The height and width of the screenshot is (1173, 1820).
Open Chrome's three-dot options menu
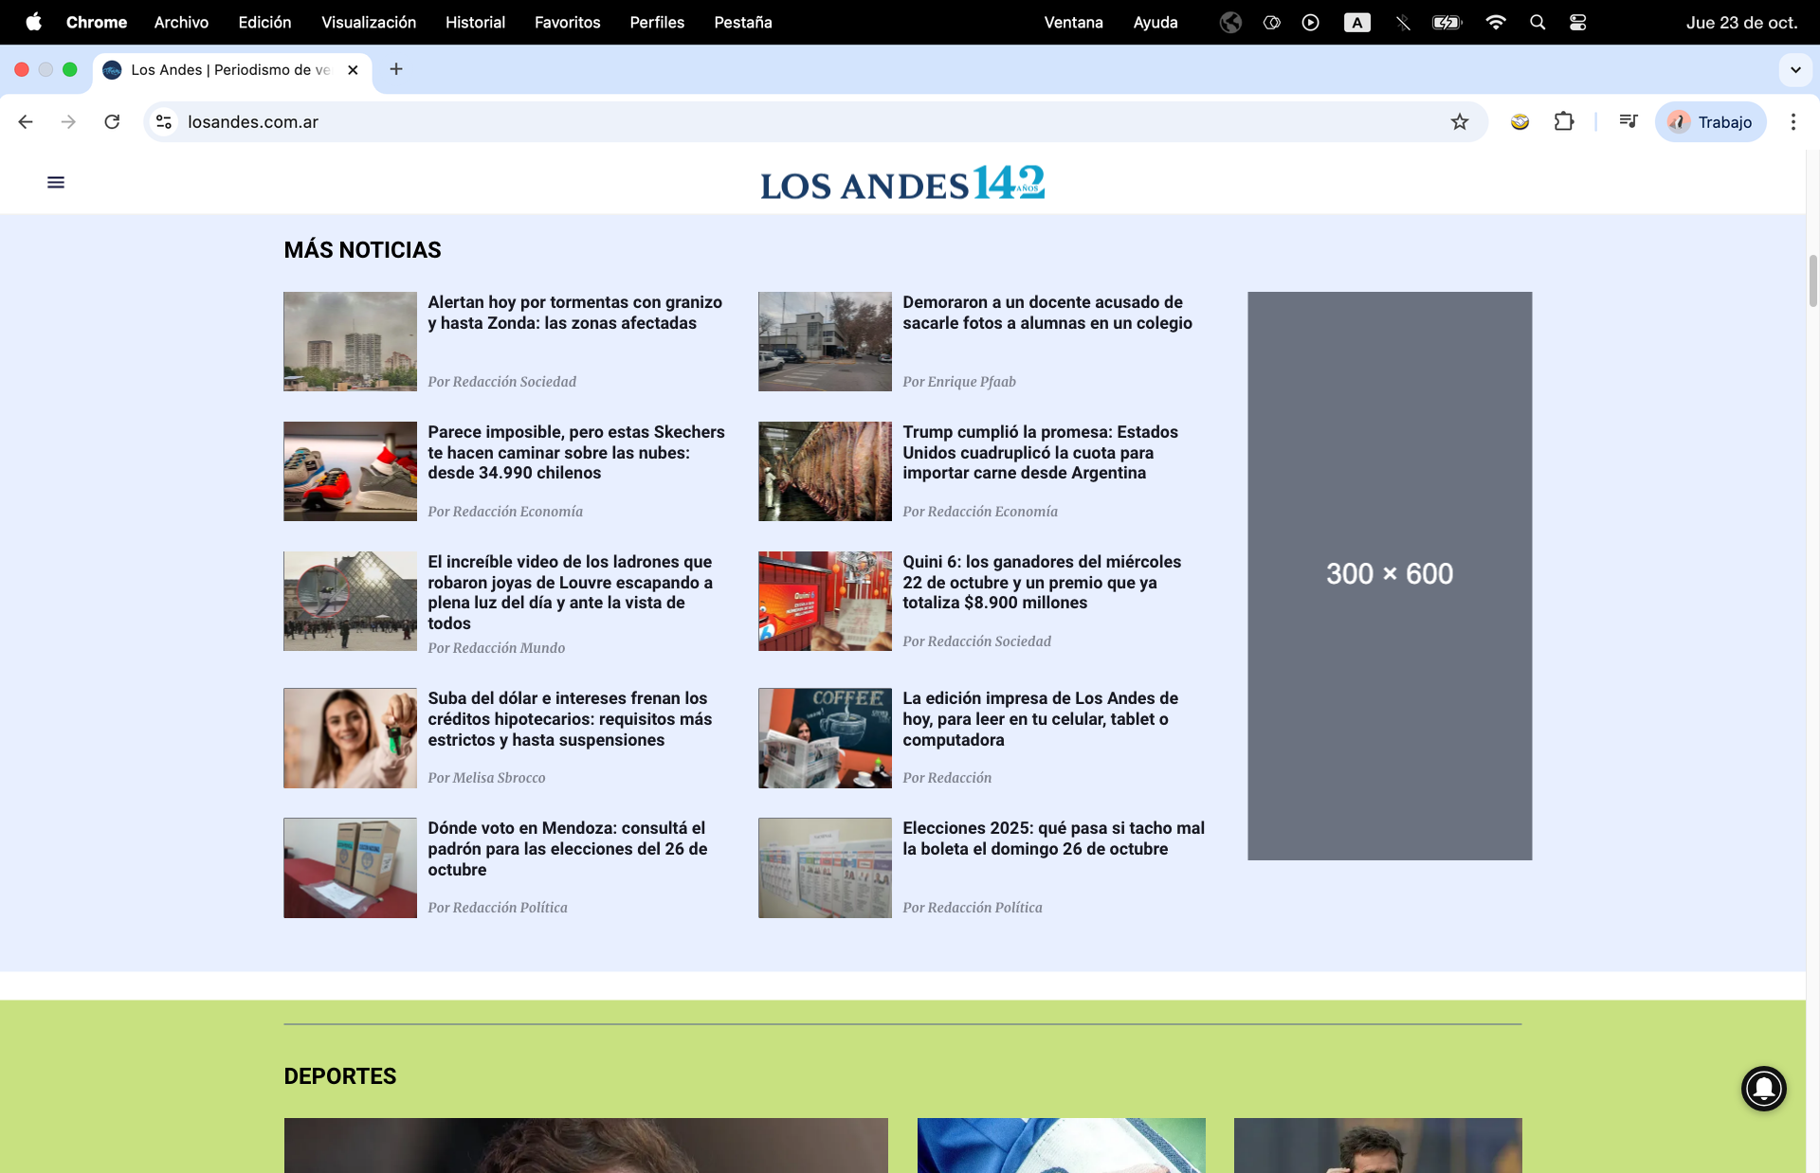point(1793,121)
